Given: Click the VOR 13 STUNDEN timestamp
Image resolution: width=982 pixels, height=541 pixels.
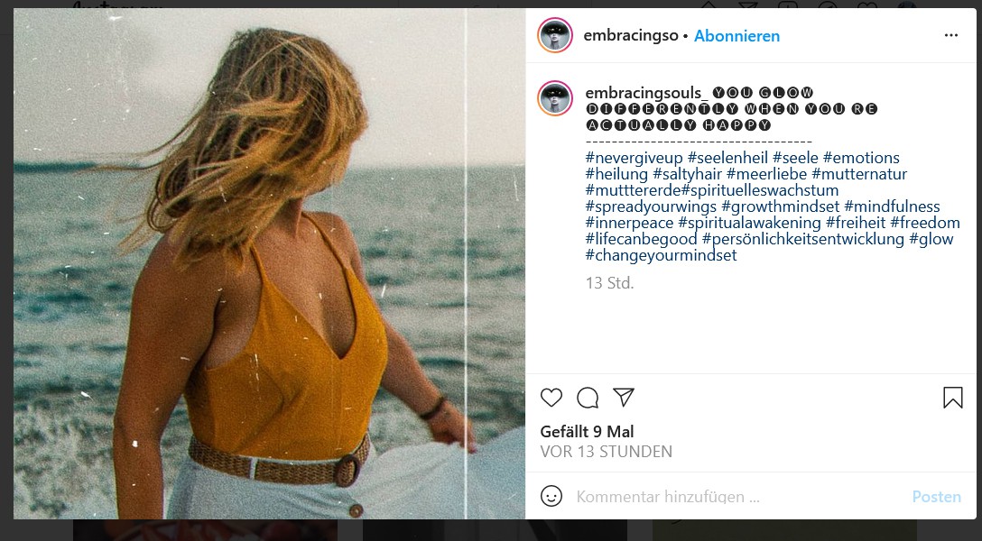Looking at the screenshot, I should click(606, 452).
